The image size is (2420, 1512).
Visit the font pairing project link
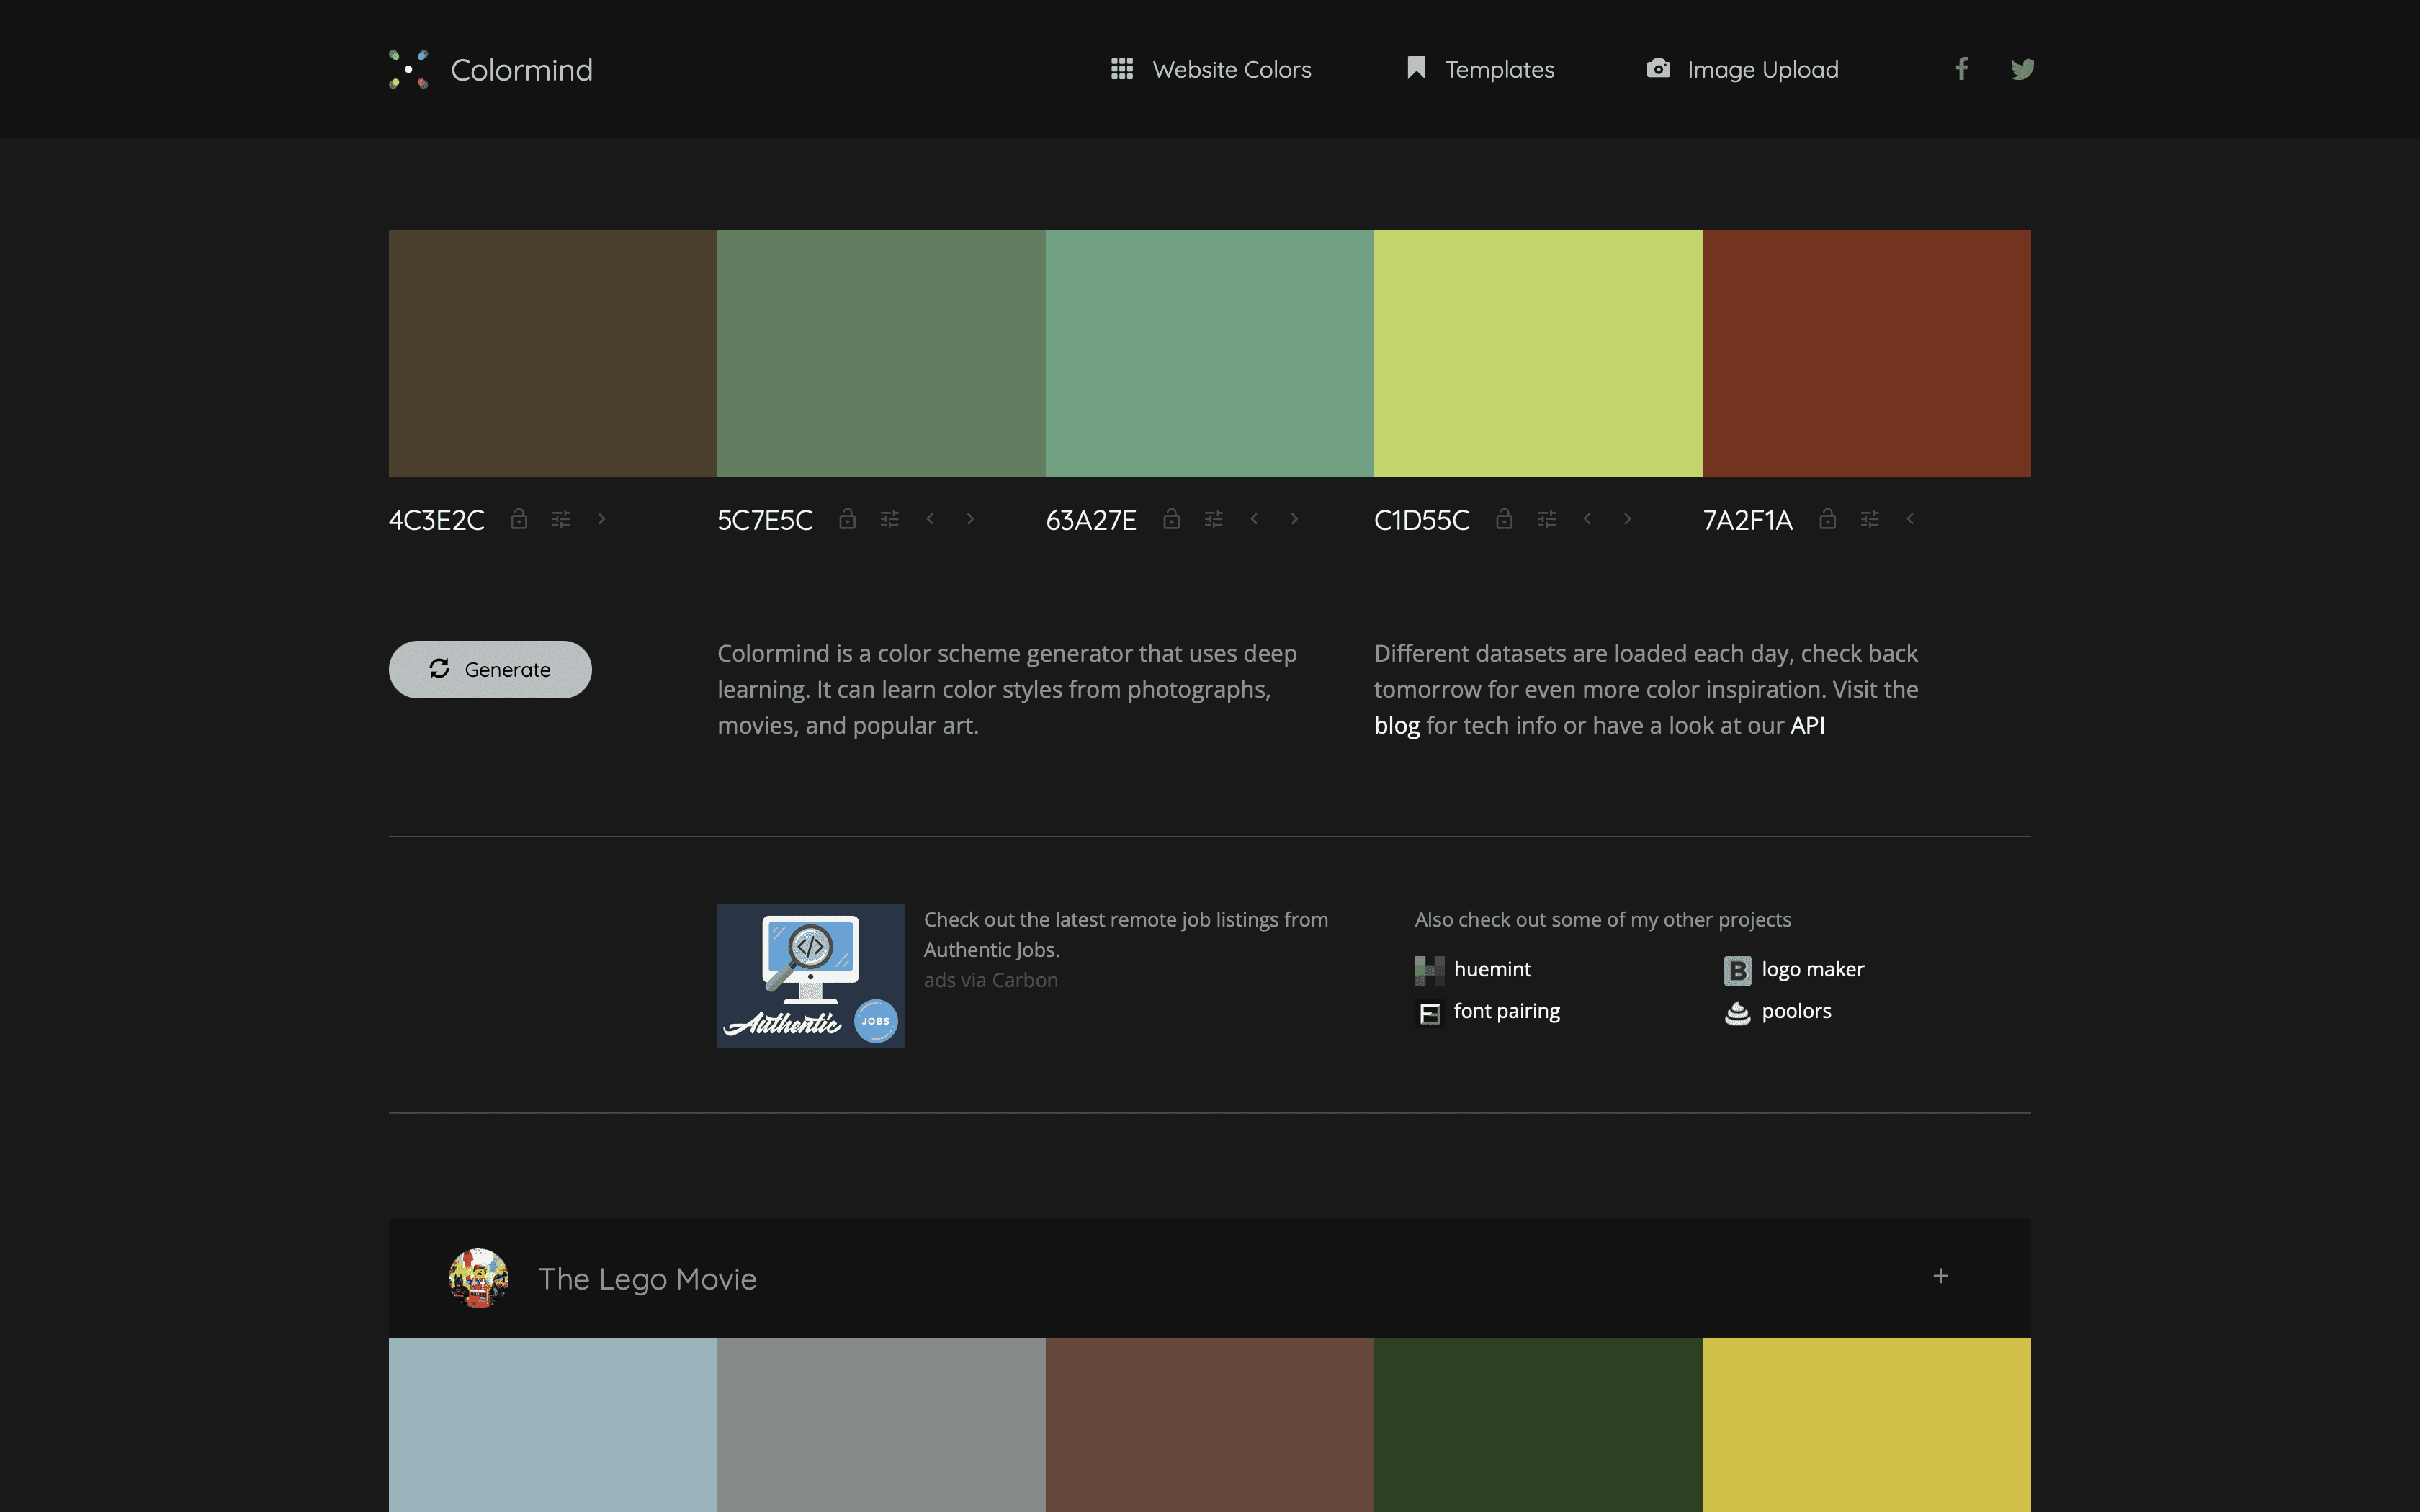click(x=1506, y=1011)
